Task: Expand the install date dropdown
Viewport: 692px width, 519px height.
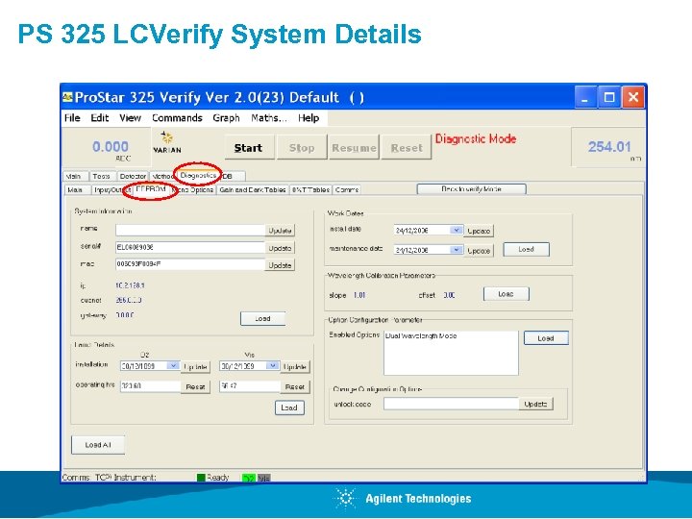Action: tap(456, 230)
